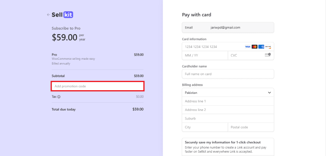The height and width of the screenshot is (156, 326).
Task: Click the Visa card icon
Action: click(248, 47)
